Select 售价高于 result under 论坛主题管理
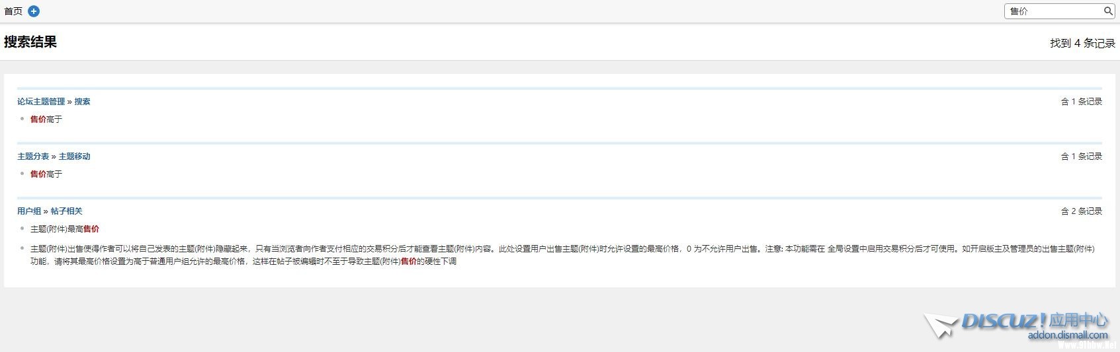This screenshot has width=1120, height=352. tap(46, 120)
